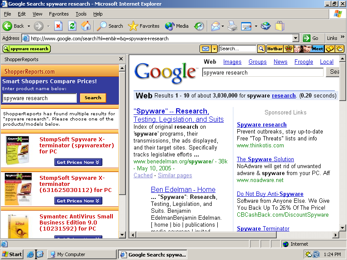The image size is (347, 260).
Task: Open the Back history dropdown arrow
Action: (x=29, y=26)
